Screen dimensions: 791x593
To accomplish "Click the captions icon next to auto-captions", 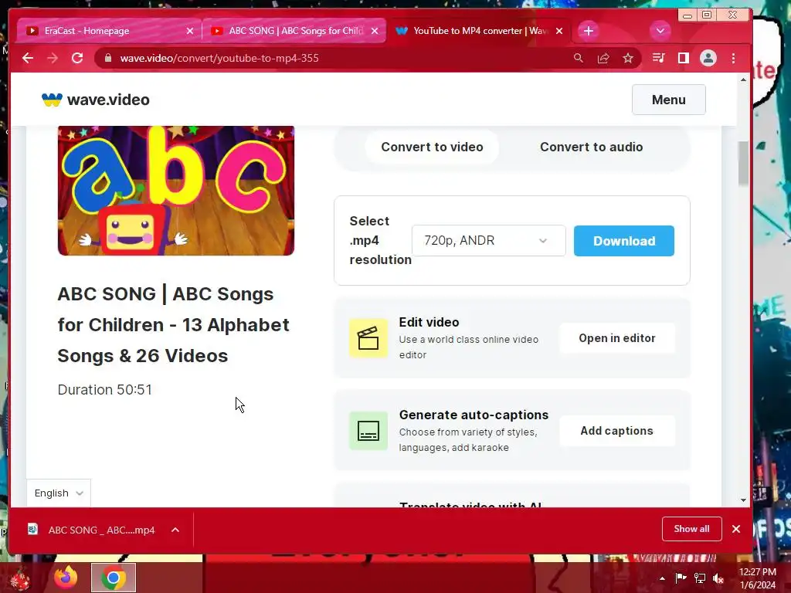I will tap(368, 431).
